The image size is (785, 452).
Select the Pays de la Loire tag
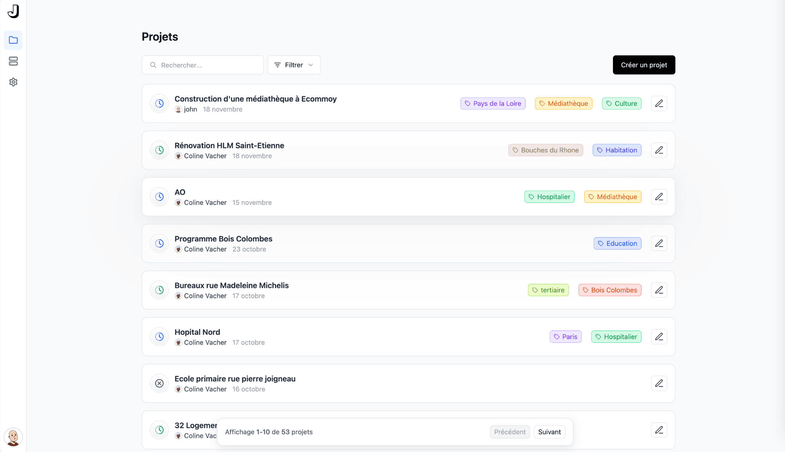(493, 103)
